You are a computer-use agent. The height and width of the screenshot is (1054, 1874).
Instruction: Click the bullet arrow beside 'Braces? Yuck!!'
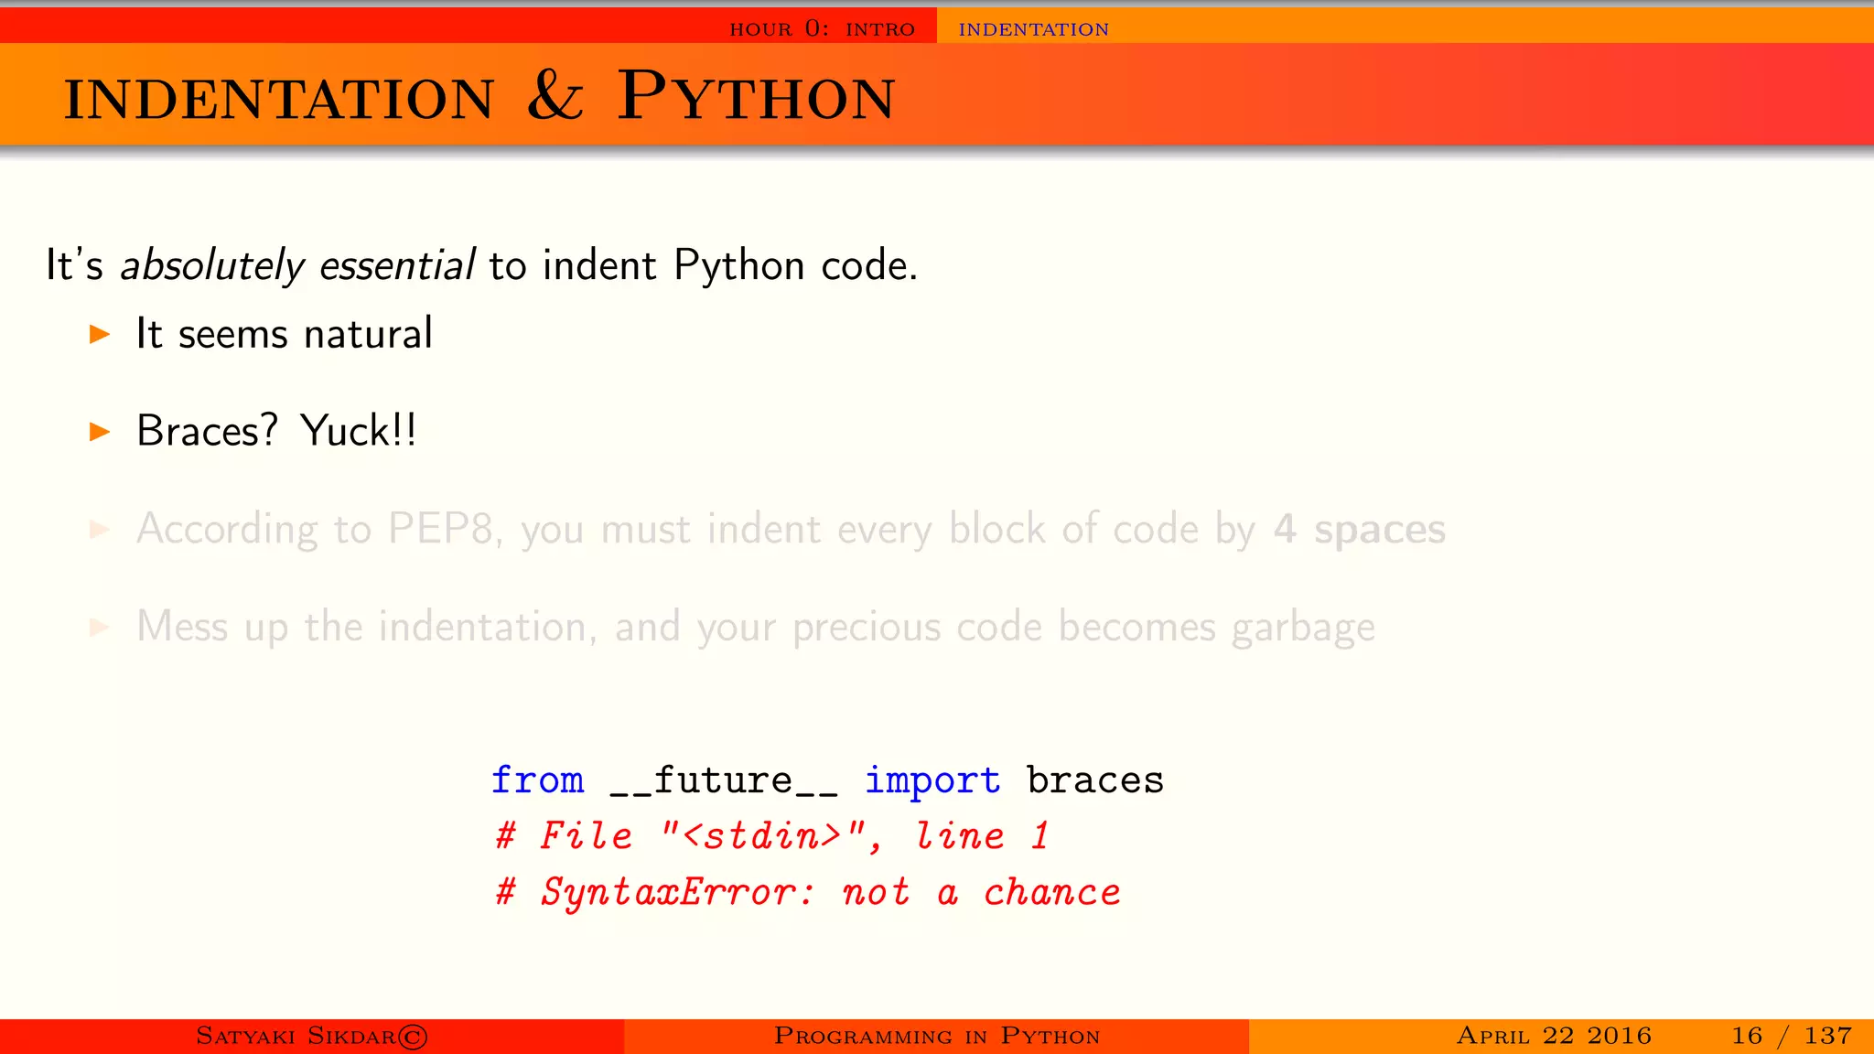click(100, 432)
